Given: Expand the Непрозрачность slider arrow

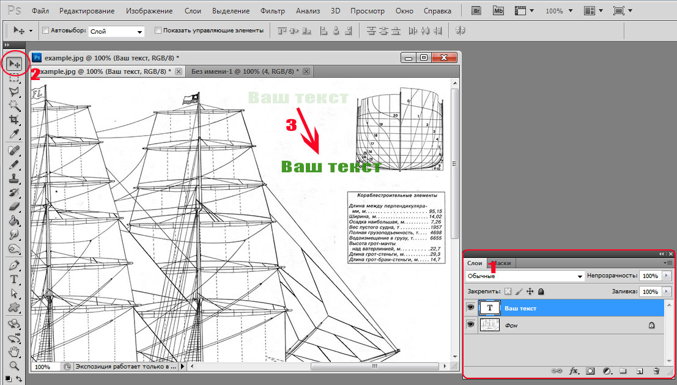Looking at the screenshot, I should click(667, 276).
